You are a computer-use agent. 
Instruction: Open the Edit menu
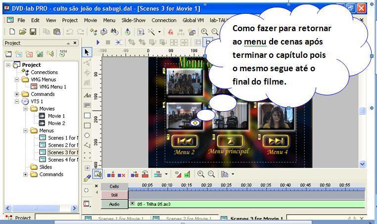tap(35, 20)
